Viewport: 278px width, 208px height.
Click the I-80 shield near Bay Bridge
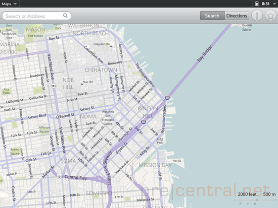click(167, 98)
